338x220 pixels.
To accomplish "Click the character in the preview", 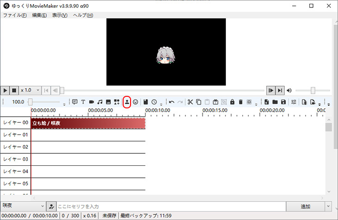I will tap(166, 55).
